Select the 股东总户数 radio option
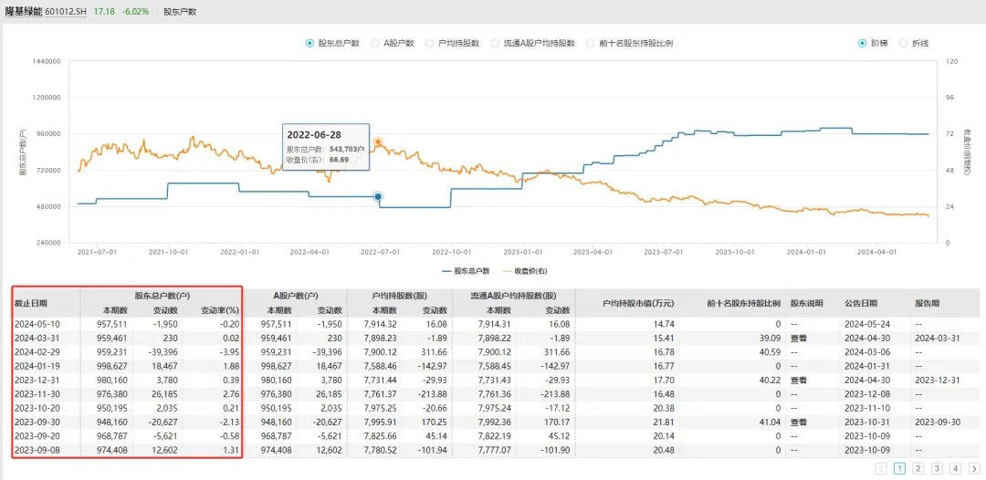Viewport: 986px width, 480px height. [310, 43]
